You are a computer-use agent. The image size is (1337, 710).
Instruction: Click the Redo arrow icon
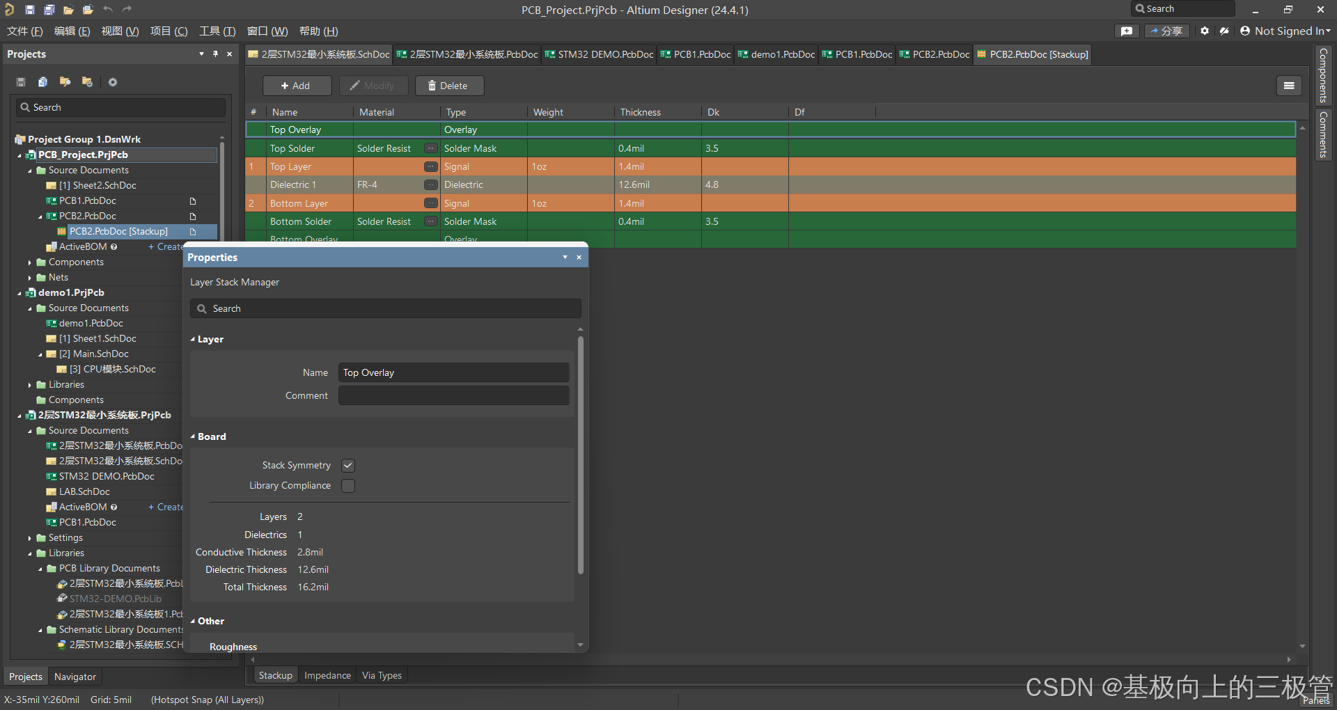[x=127, y=9]
